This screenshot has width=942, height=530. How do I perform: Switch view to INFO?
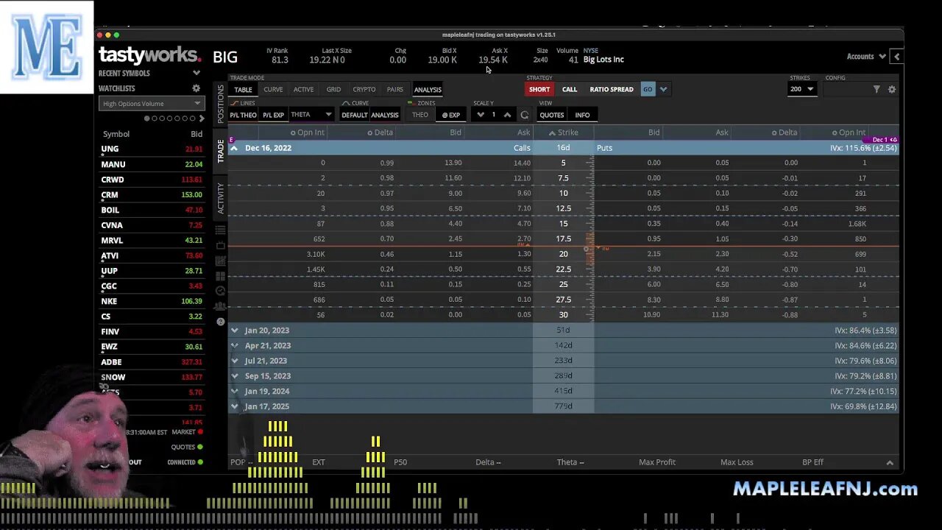pyautogui.click(x=582, y=115)
